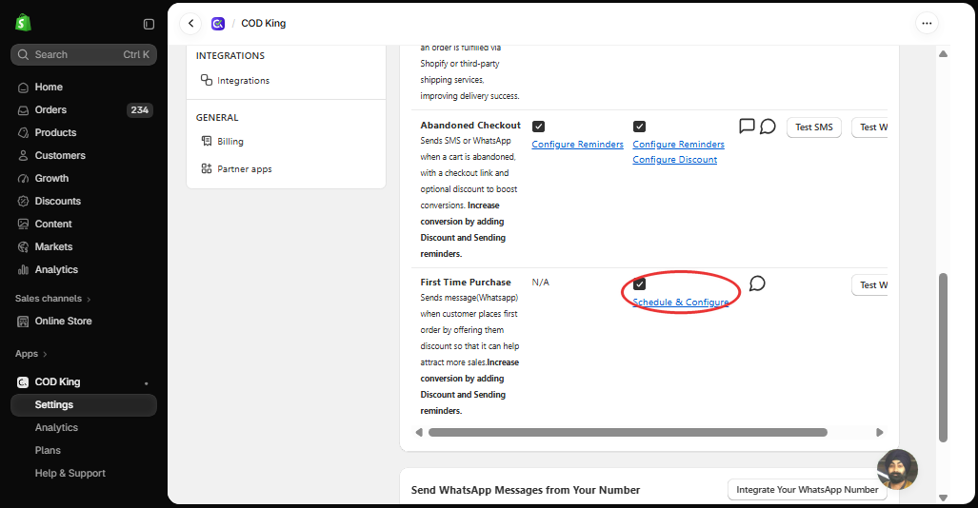Open Configure Reminders link under WhatsApp column
This screenshot has height=508, width=978.
point(679,144)
